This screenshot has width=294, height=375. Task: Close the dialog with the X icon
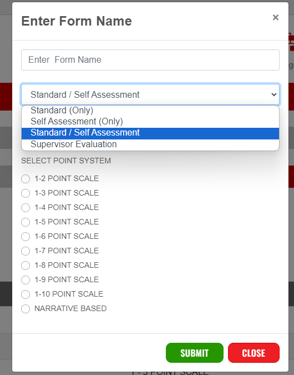coord(275,17)
